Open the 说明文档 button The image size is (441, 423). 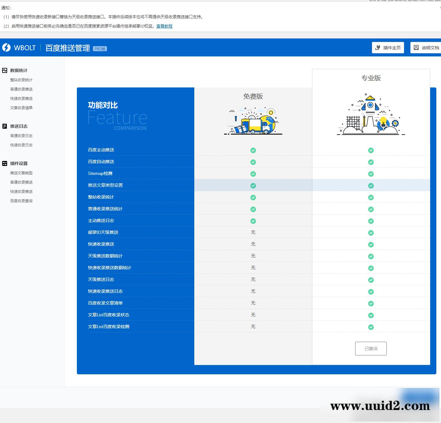coord(426,48)
